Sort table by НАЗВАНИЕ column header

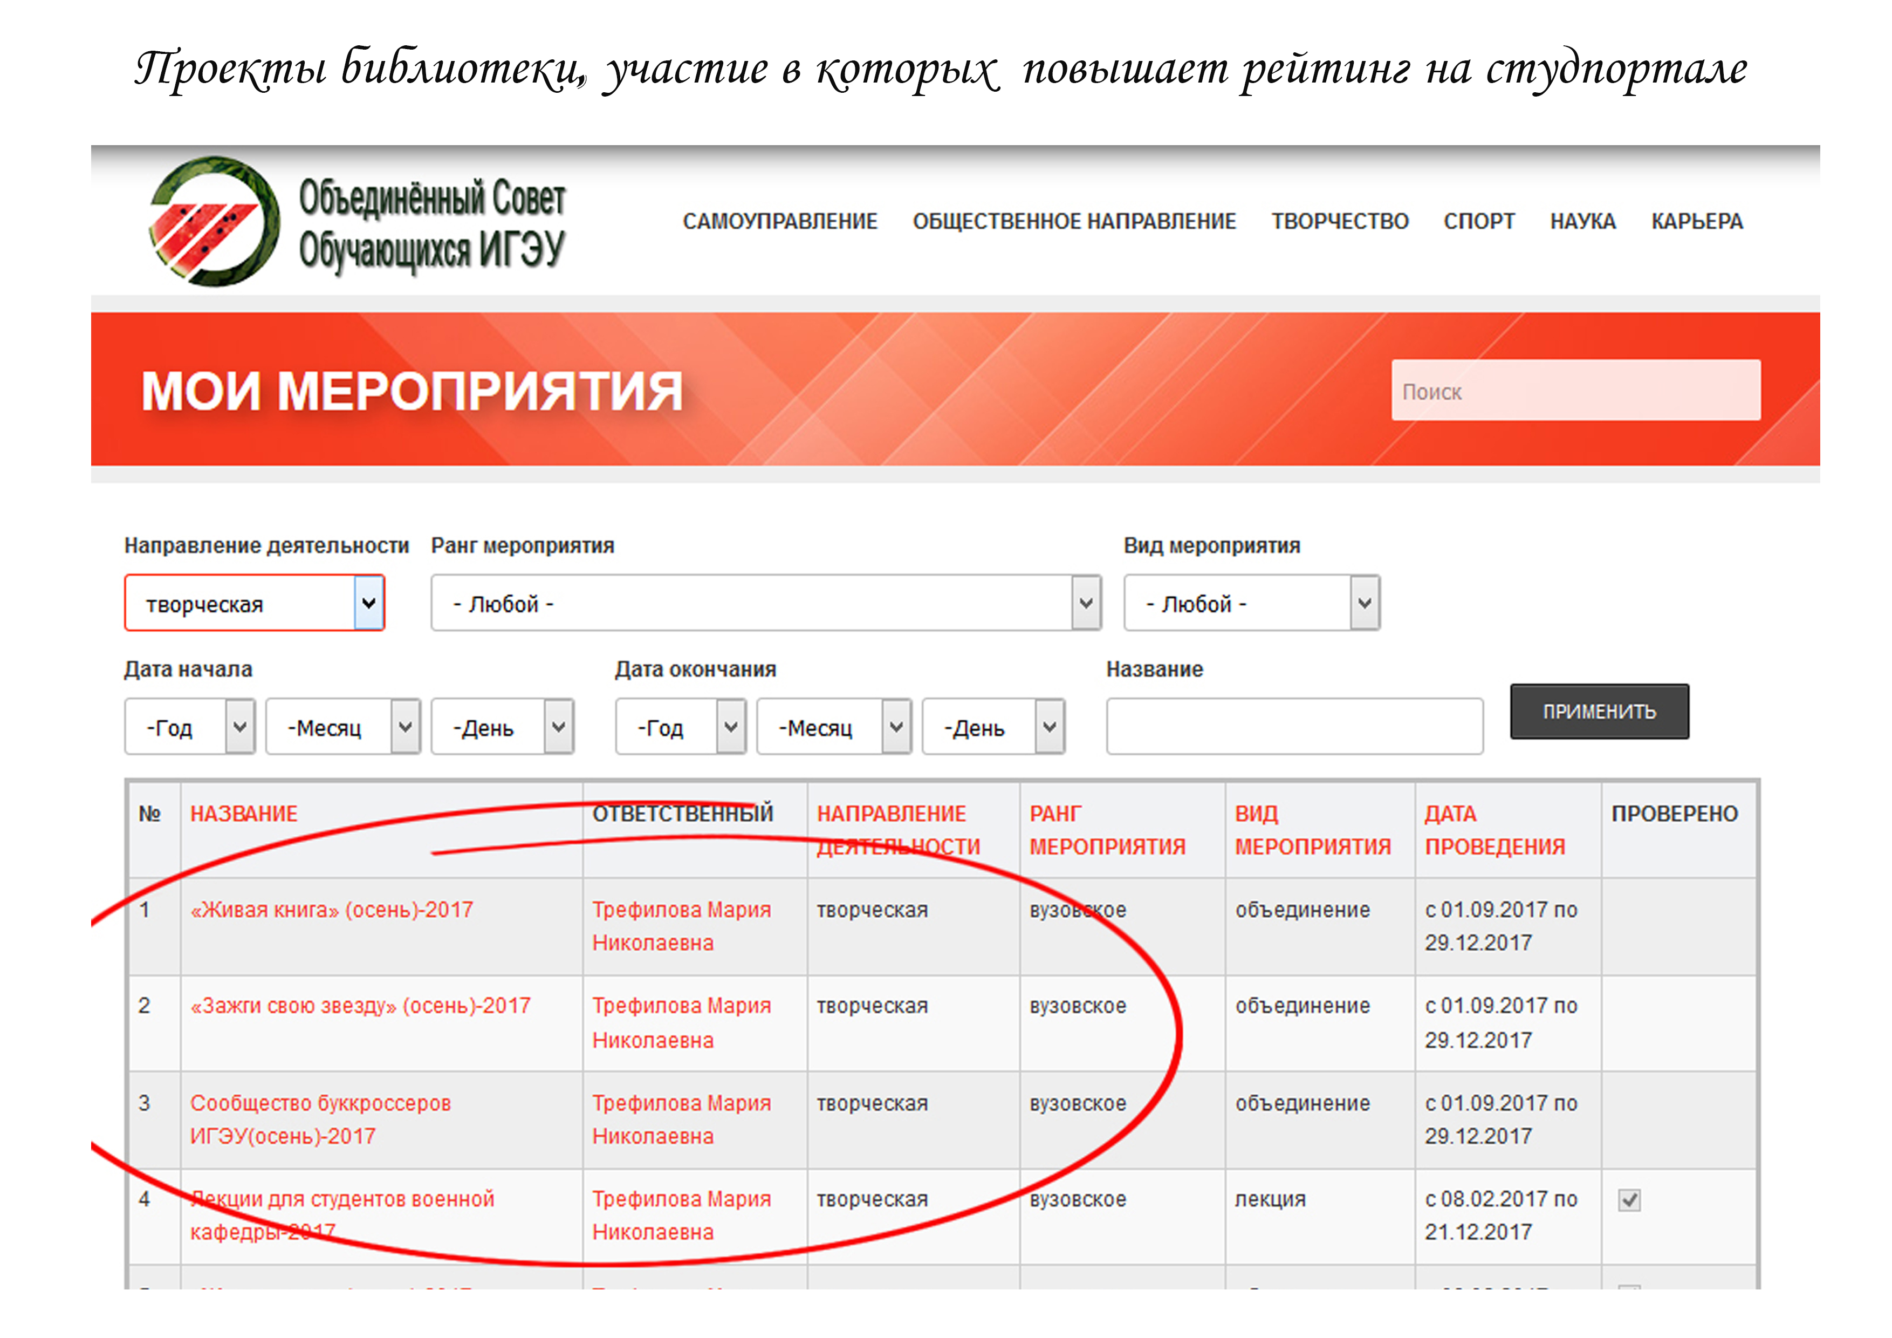(x=244, y=814)
